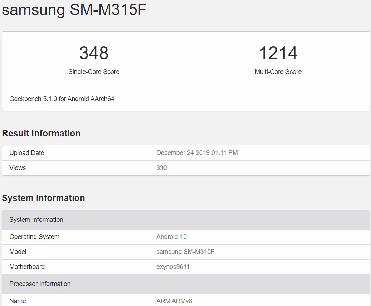Image resolution: width=371 pixels, height=306 pixels.
Task: Click the bold System Information section heading
Action: [43, 198]
